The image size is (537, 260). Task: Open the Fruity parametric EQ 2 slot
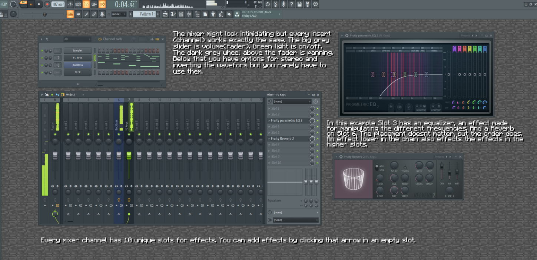pos(287,120)
